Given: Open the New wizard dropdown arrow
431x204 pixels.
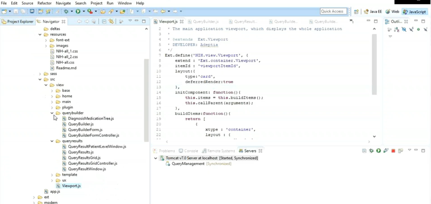Looking at the screenshot, I should pos(10,11).
